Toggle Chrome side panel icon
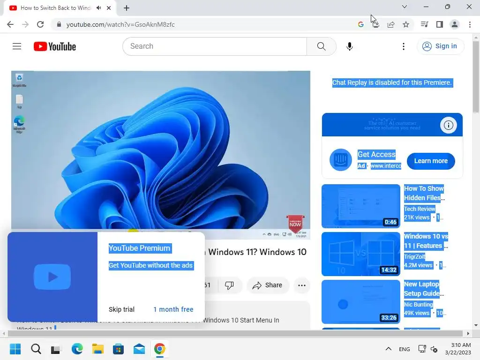The width and height of the screenshot is (480, 360). (x=440, y=24)
